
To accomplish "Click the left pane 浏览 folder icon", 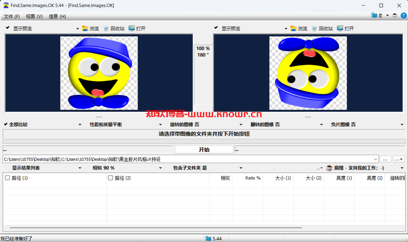I will click(85, 28).
